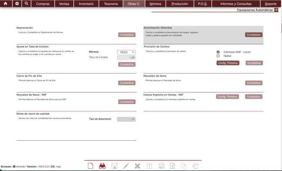Click the T text icon in the bottom toolbar
This screenshot has height=171, width=282.
(x=149, y=166)
